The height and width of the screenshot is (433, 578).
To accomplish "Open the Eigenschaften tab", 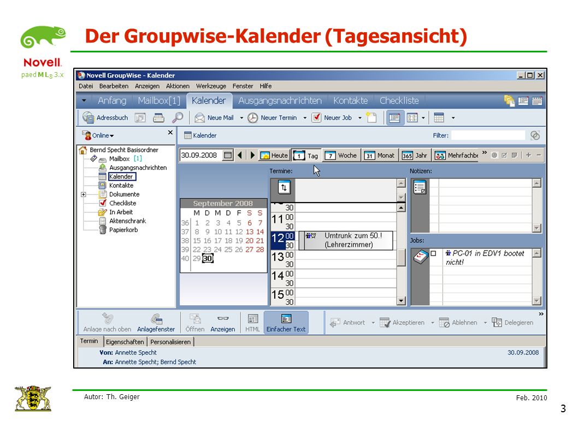I will [x=125, y=342].
